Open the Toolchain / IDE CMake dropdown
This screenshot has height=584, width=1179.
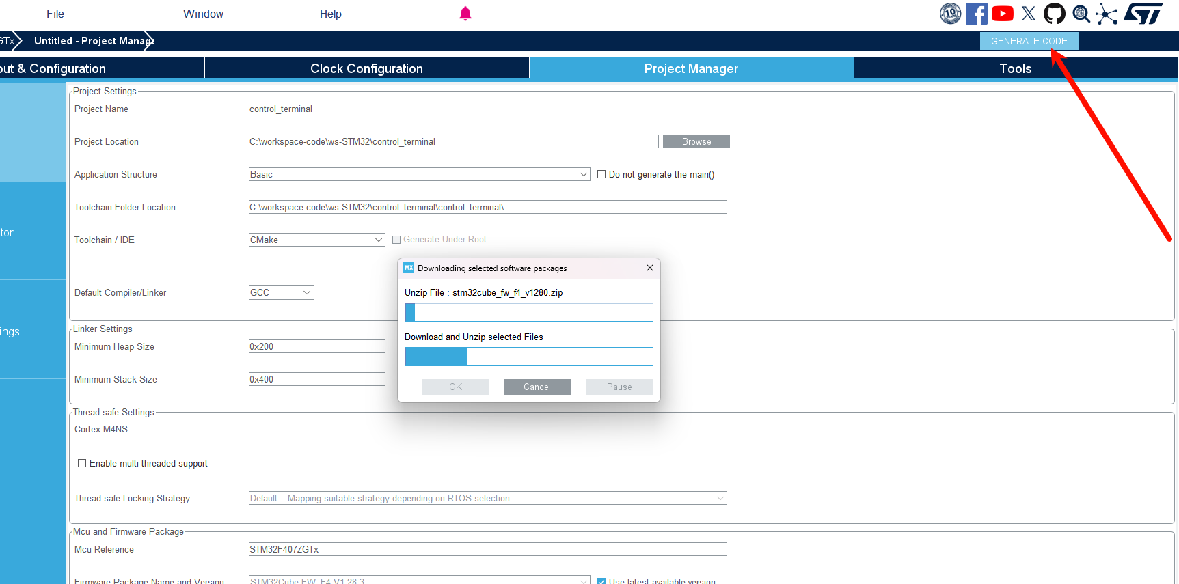[x=316, y=240]
